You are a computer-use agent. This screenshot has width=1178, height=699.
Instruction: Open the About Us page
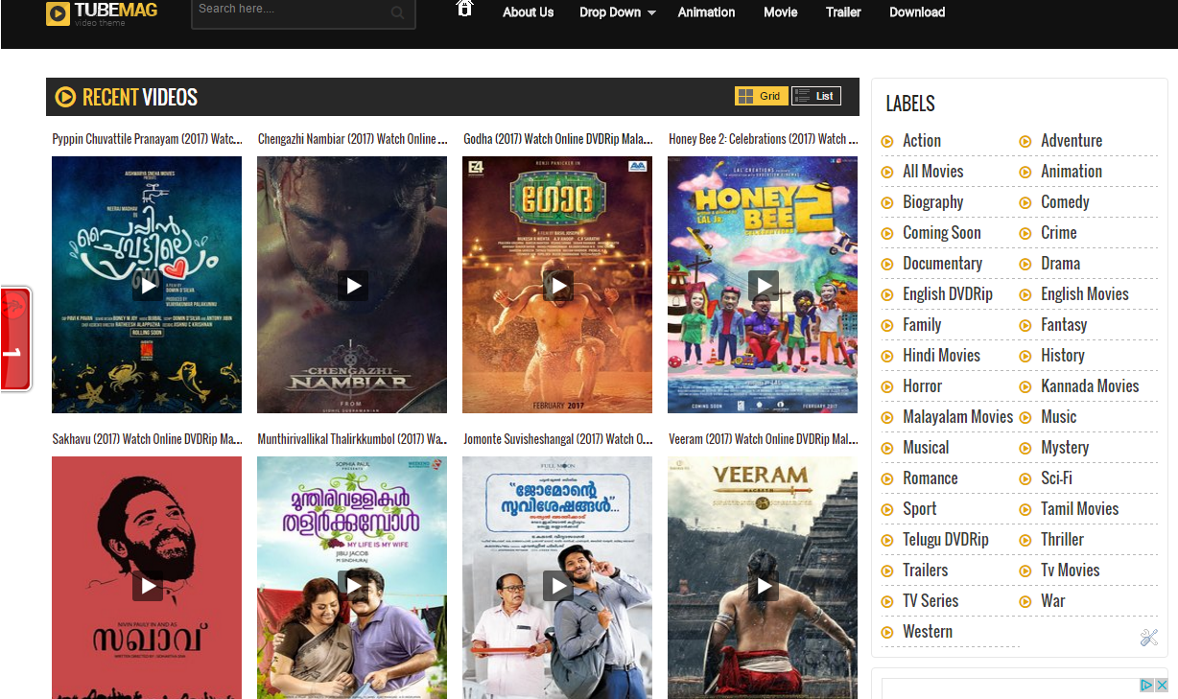point(529,12)
